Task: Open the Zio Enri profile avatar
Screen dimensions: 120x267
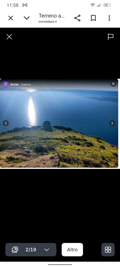Action: (x=6, y=85)
